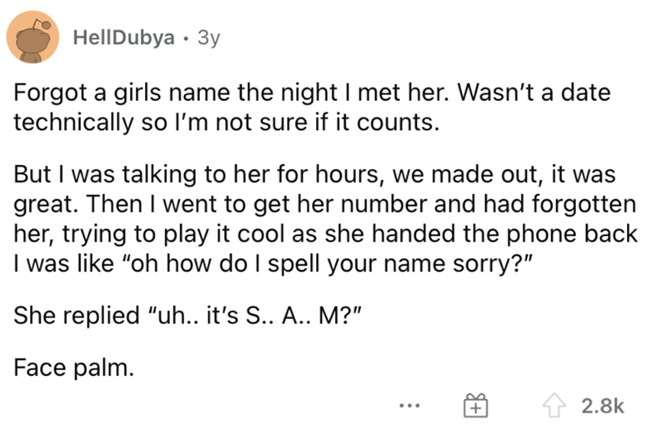Image resolution: width=667 pixels, height=435 pixels.
Task: Click the line "technically so I'm not sure"
Action: tap(226, 123)
